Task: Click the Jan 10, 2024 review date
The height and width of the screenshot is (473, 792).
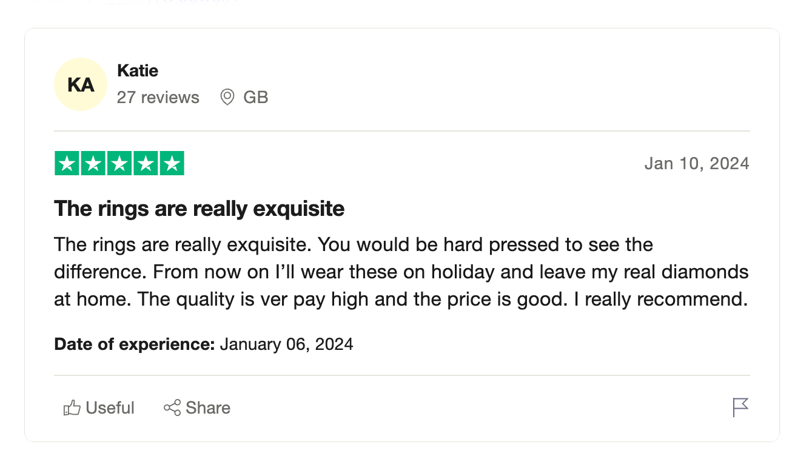Action: 696,163
